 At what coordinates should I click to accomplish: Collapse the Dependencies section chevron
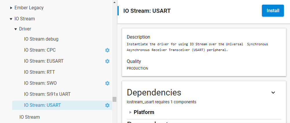(273, 93)
